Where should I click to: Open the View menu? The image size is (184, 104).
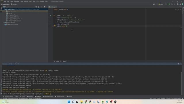[11, 1]
